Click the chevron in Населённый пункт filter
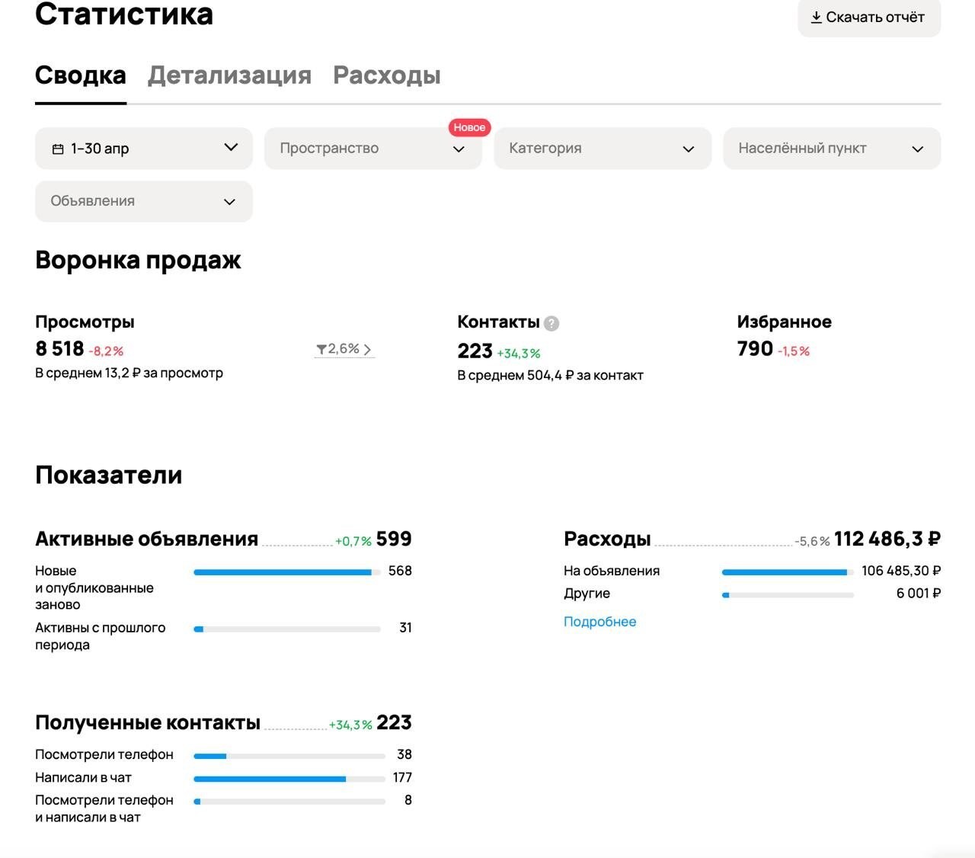The image size is (975, 858). pyautogui.click(x=918, y=149)
